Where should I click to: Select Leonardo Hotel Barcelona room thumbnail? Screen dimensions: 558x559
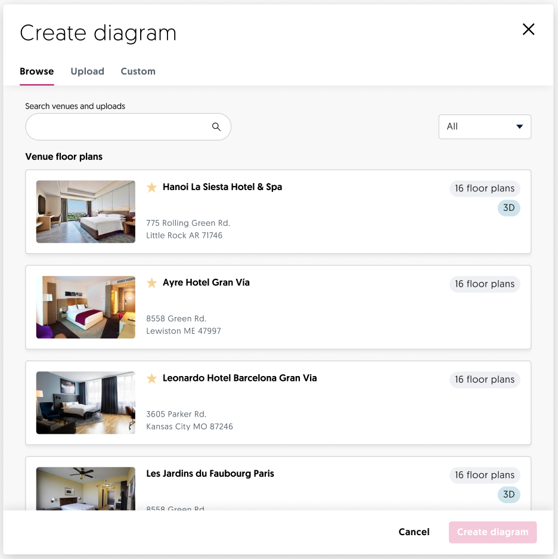click(86, 403)
